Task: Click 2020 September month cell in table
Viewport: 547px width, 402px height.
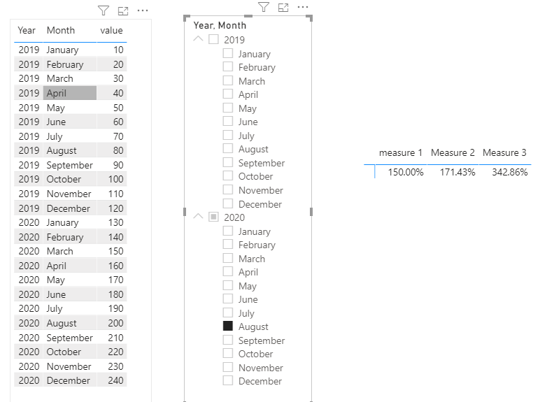Action: point(70,338)
